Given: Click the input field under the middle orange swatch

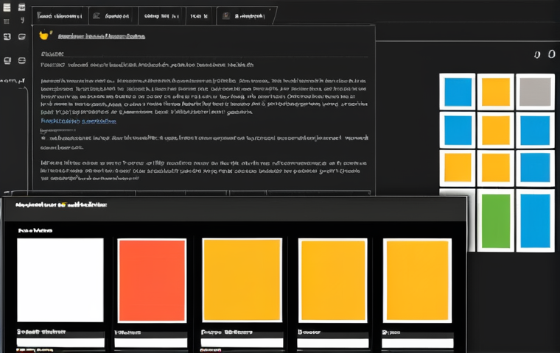Looking at the screenshot, I should coord(242,343).
